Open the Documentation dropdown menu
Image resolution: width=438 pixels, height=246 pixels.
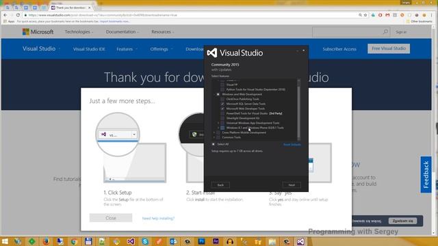(x=123, y=32)
